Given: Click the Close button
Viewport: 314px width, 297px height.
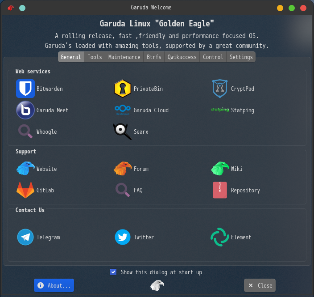Looking at the screenshot, I should [x=260, y=285].
